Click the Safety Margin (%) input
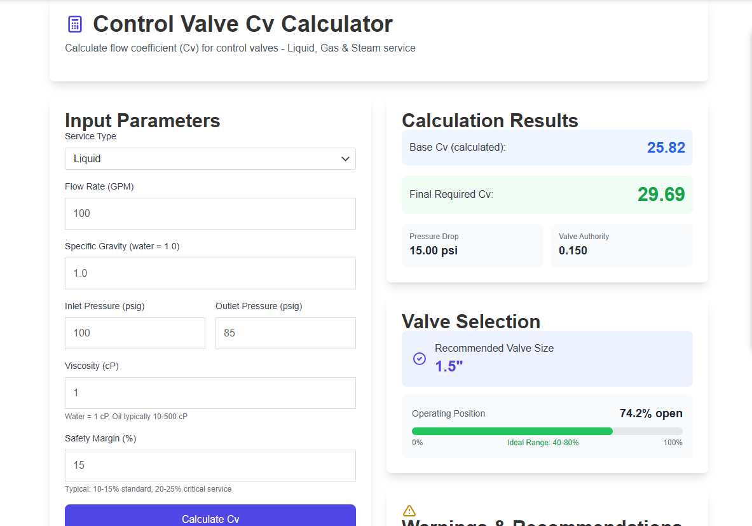Image resolution: width=752 pixels, height=526 pixels. click(x=210, y=465)
